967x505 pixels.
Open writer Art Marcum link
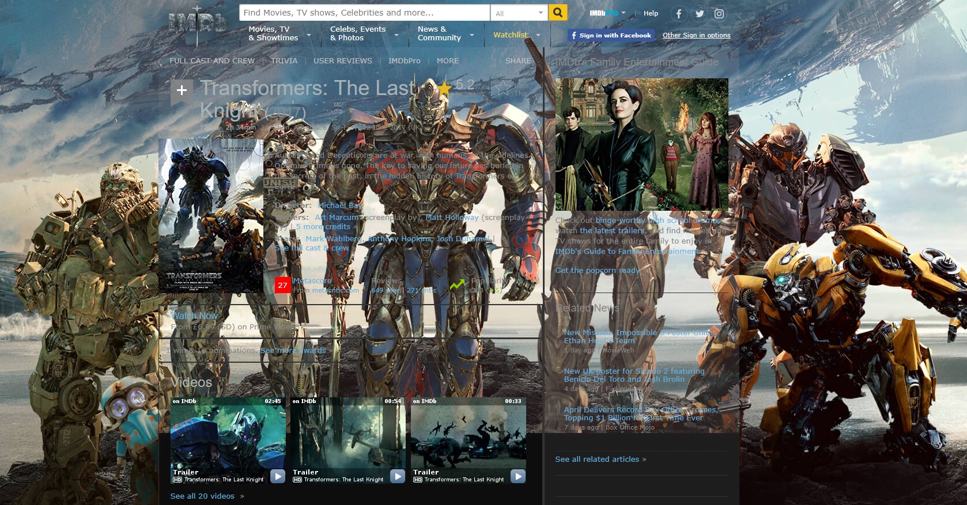click(x=338, y=218)
